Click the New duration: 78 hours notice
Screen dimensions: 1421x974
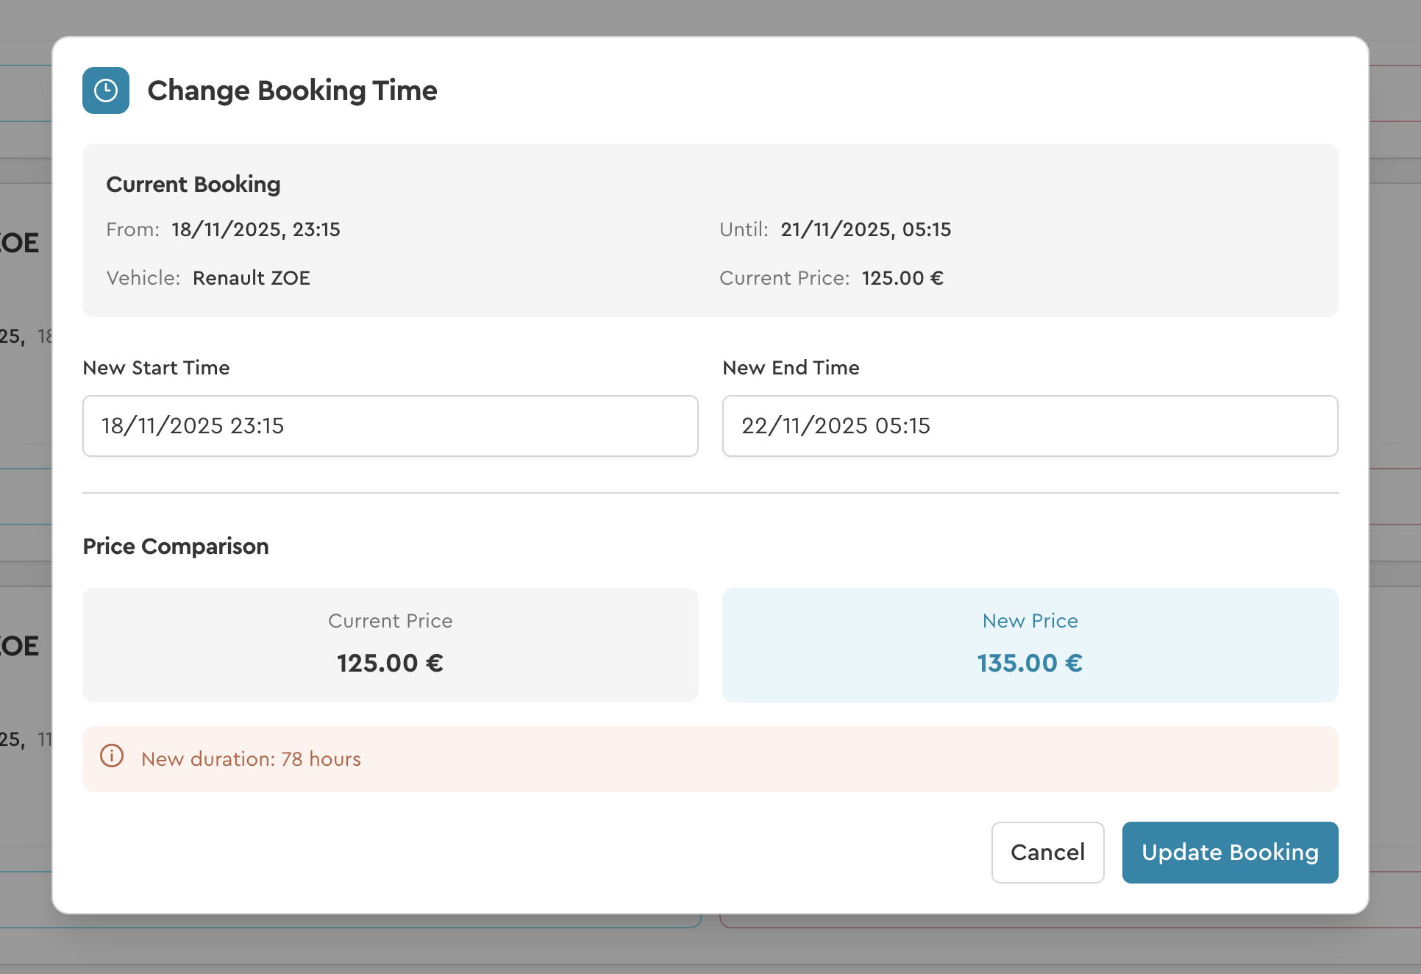(x=251, y=759)
